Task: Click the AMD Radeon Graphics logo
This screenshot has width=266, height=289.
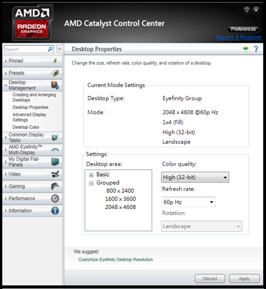Action: pos(32,23)
